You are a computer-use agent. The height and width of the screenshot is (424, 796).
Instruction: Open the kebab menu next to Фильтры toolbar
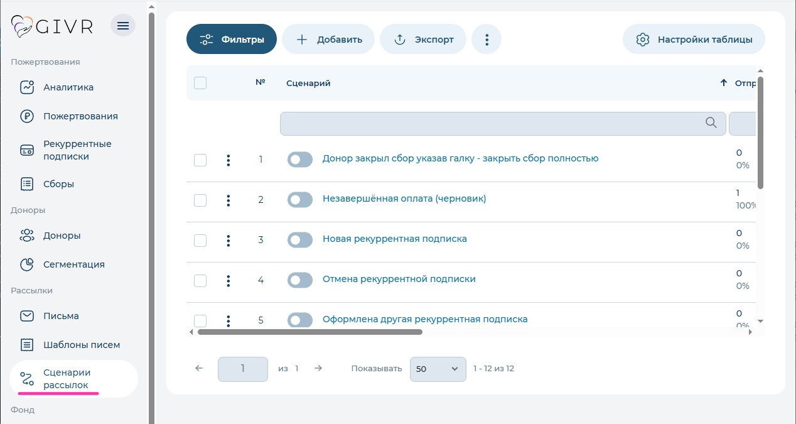tap(487, 38)
